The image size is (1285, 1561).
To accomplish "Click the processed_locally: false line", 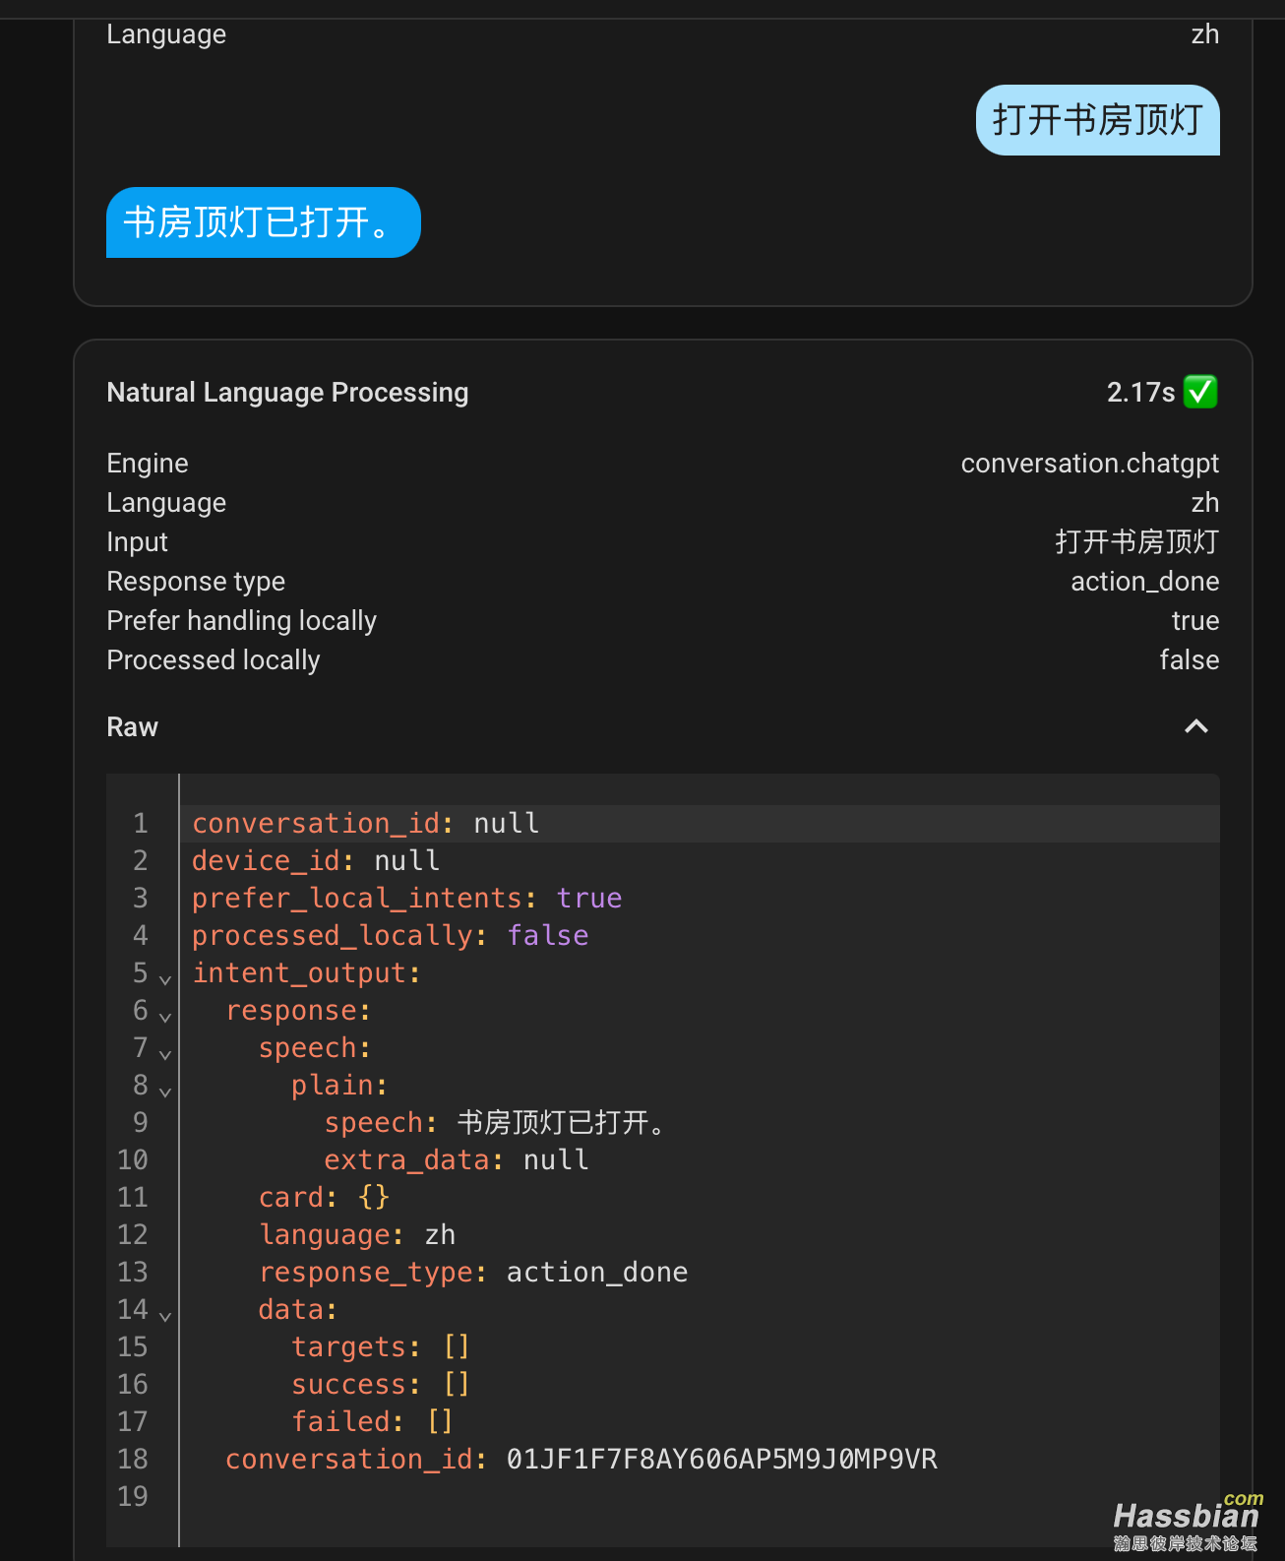I will 391,935.
